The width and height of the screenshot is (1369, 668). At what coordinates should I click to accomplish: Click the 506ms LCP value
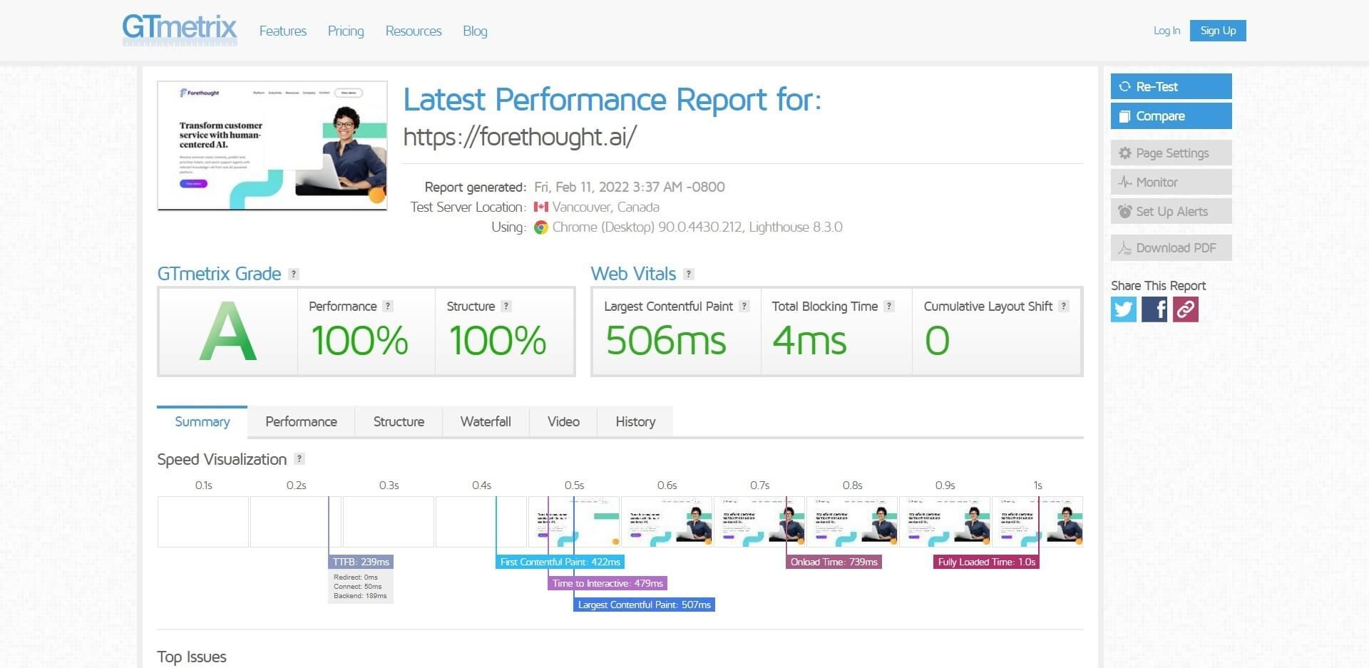666,340
